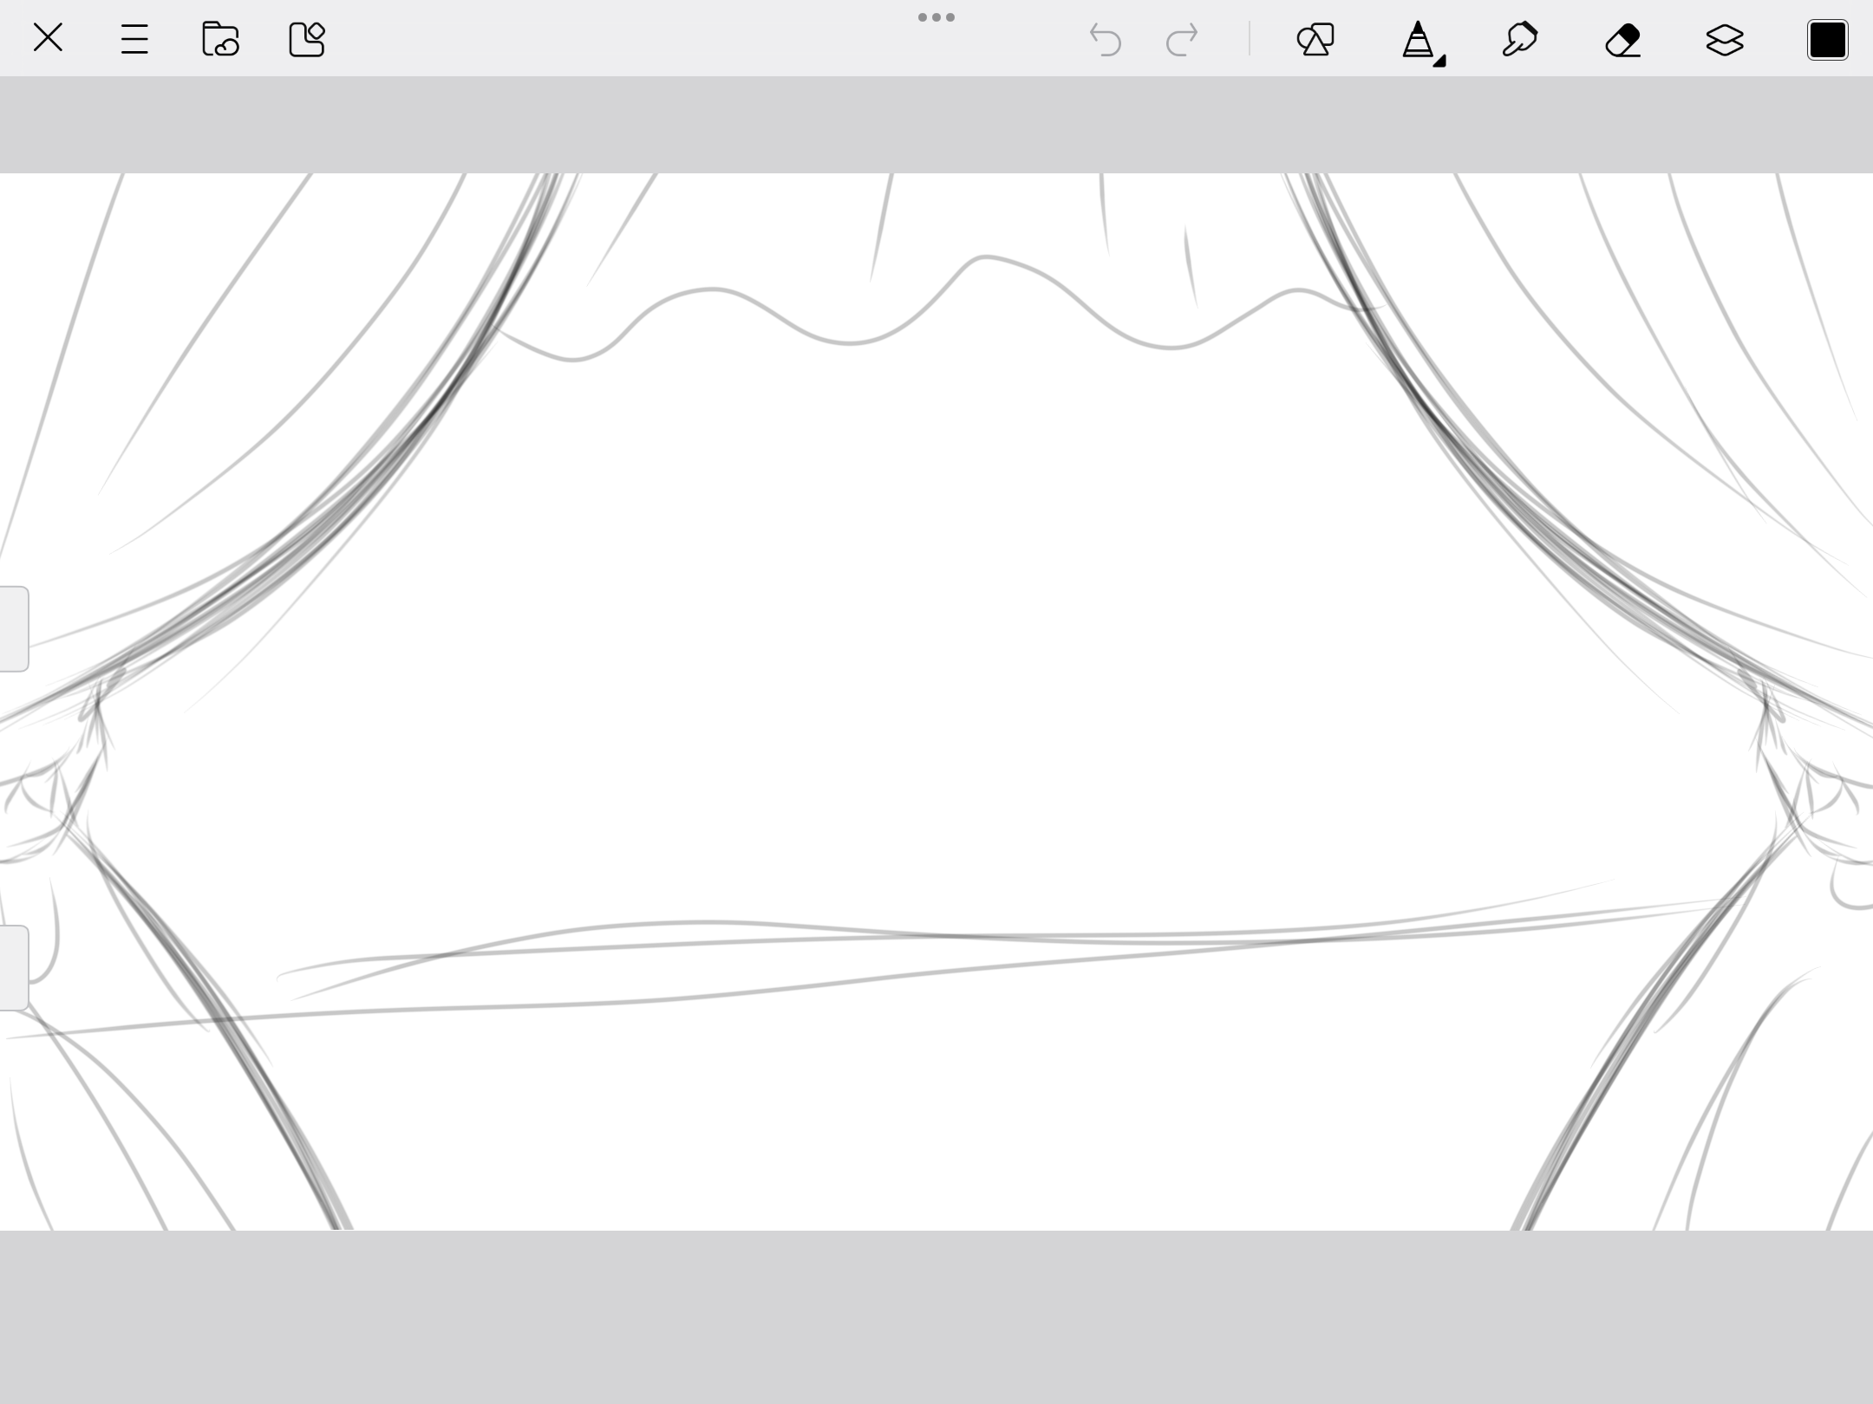This screenshot has width=1873, height=1404.
Task: Tap the gray strip above the canvas
Action: (x=936, y=124)
